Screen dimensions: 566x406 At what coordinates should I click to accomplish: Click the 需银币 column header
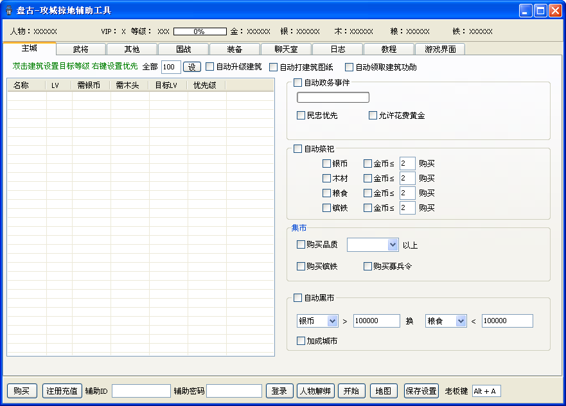pos(91,85)
